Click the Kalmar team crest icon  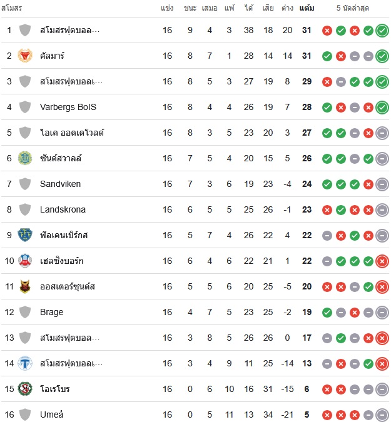25,56
